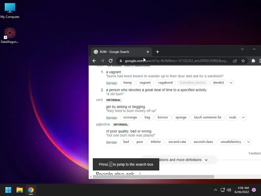Select the 'tramp' synonym chip

tap(127, 83)
